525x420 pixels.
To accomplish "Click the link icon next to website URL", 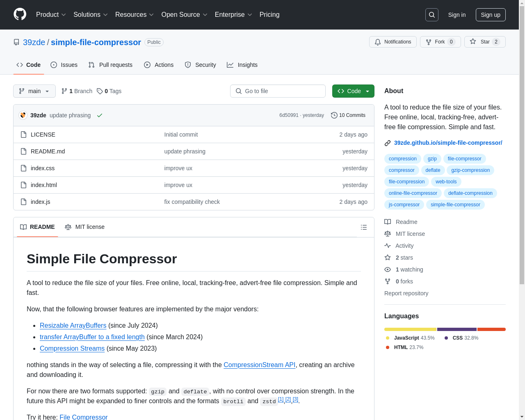I will 388,143.
